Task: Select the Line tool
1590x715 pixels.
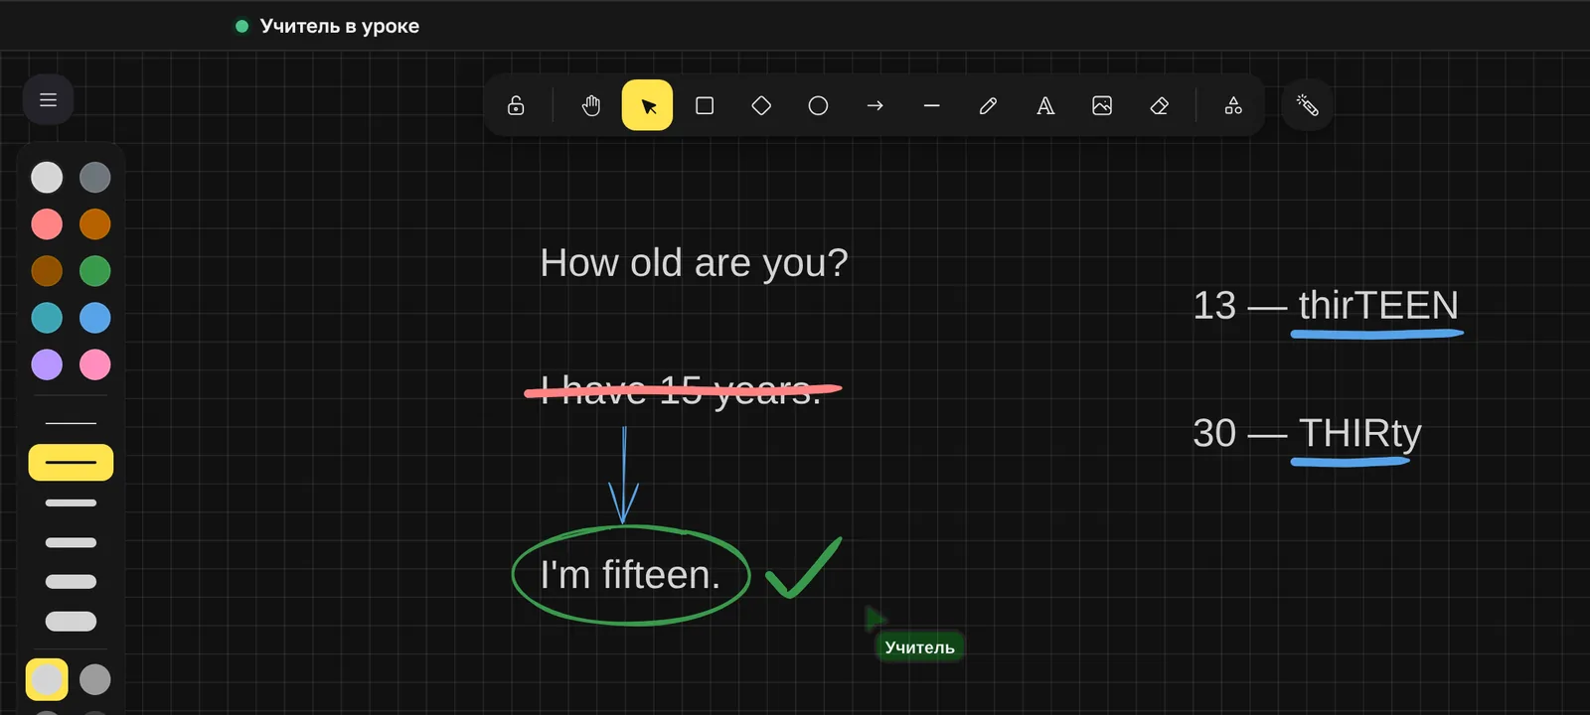Action: 931,105
